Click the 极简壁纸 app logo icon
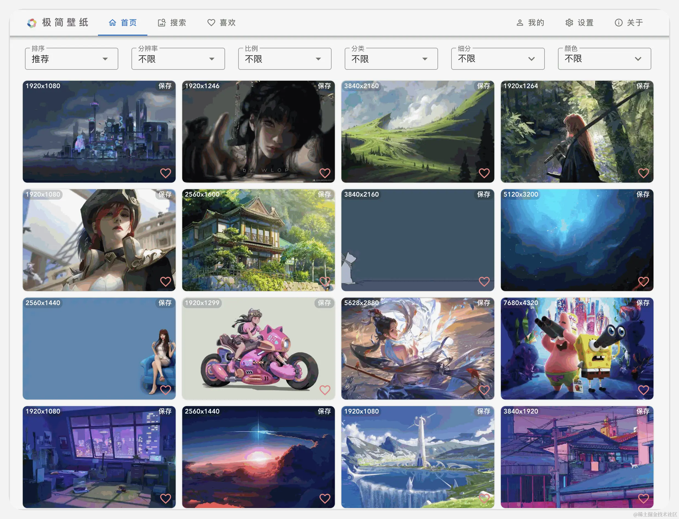The width and height of the screenshot is (679, 519). 32,23
